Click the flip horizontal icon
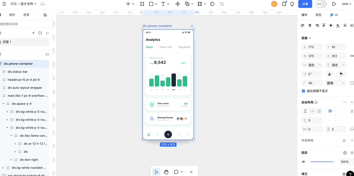 (x=330, y=74)
